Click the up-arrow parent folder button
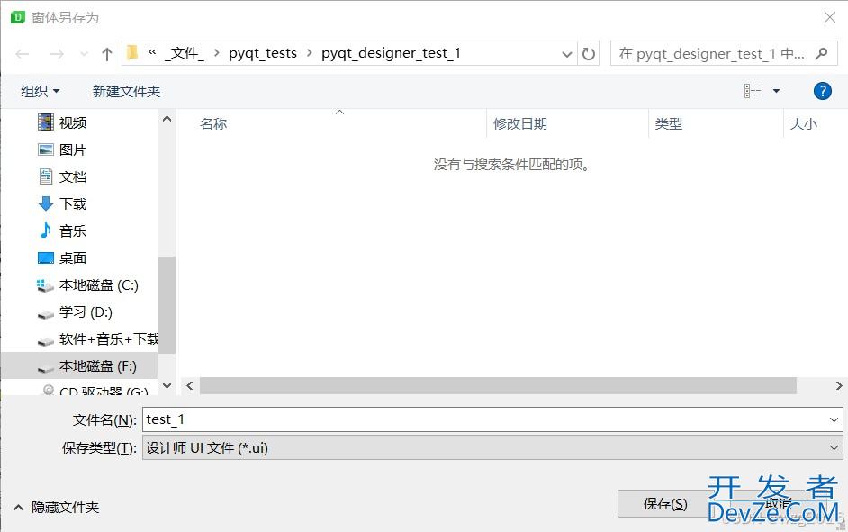848x532 pixels. tap(106, 54)
